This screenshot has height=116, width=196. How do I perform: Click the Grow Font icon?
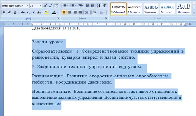pos(45,6)
